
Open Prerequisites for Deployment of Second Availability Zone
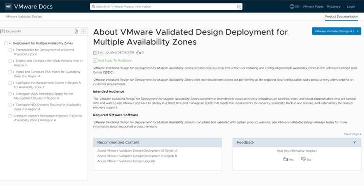tap(44, 52)
